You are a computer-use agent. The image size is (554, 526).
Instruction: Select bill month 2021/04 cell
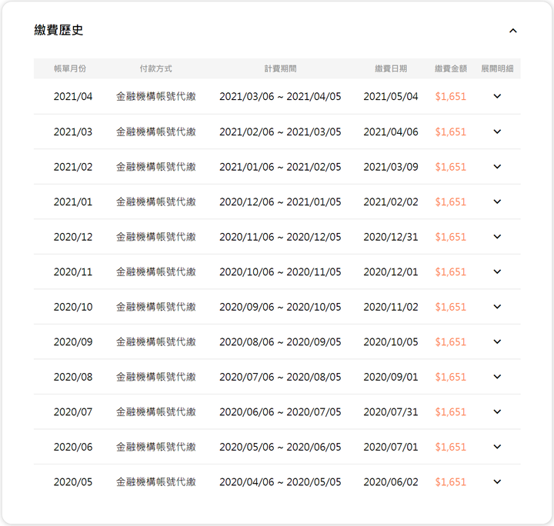tap(73, 96)
